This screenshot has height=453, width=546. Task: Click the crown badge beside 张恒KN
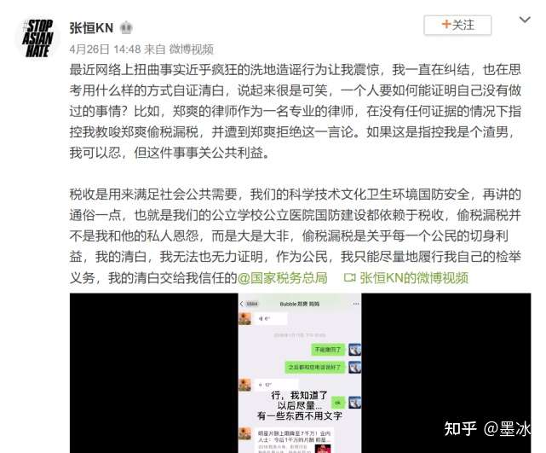pos(126,28)
